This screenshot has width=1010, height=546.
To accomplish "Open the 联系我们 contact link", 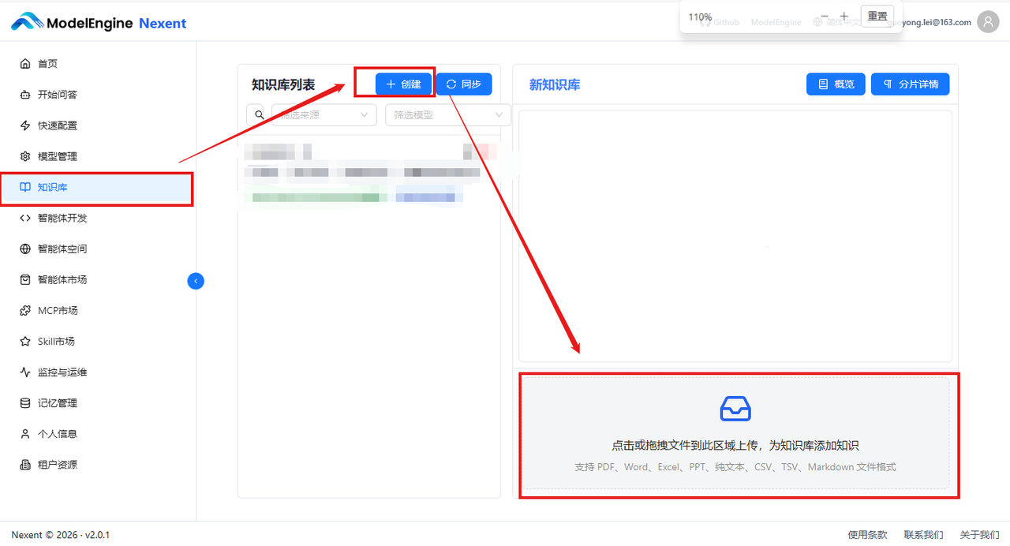I will (923, 535).
